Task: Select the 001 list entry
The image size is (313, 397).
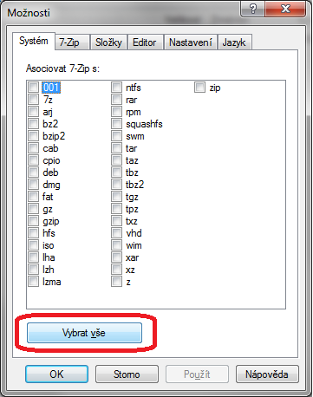Action: [x=51, y=88]
